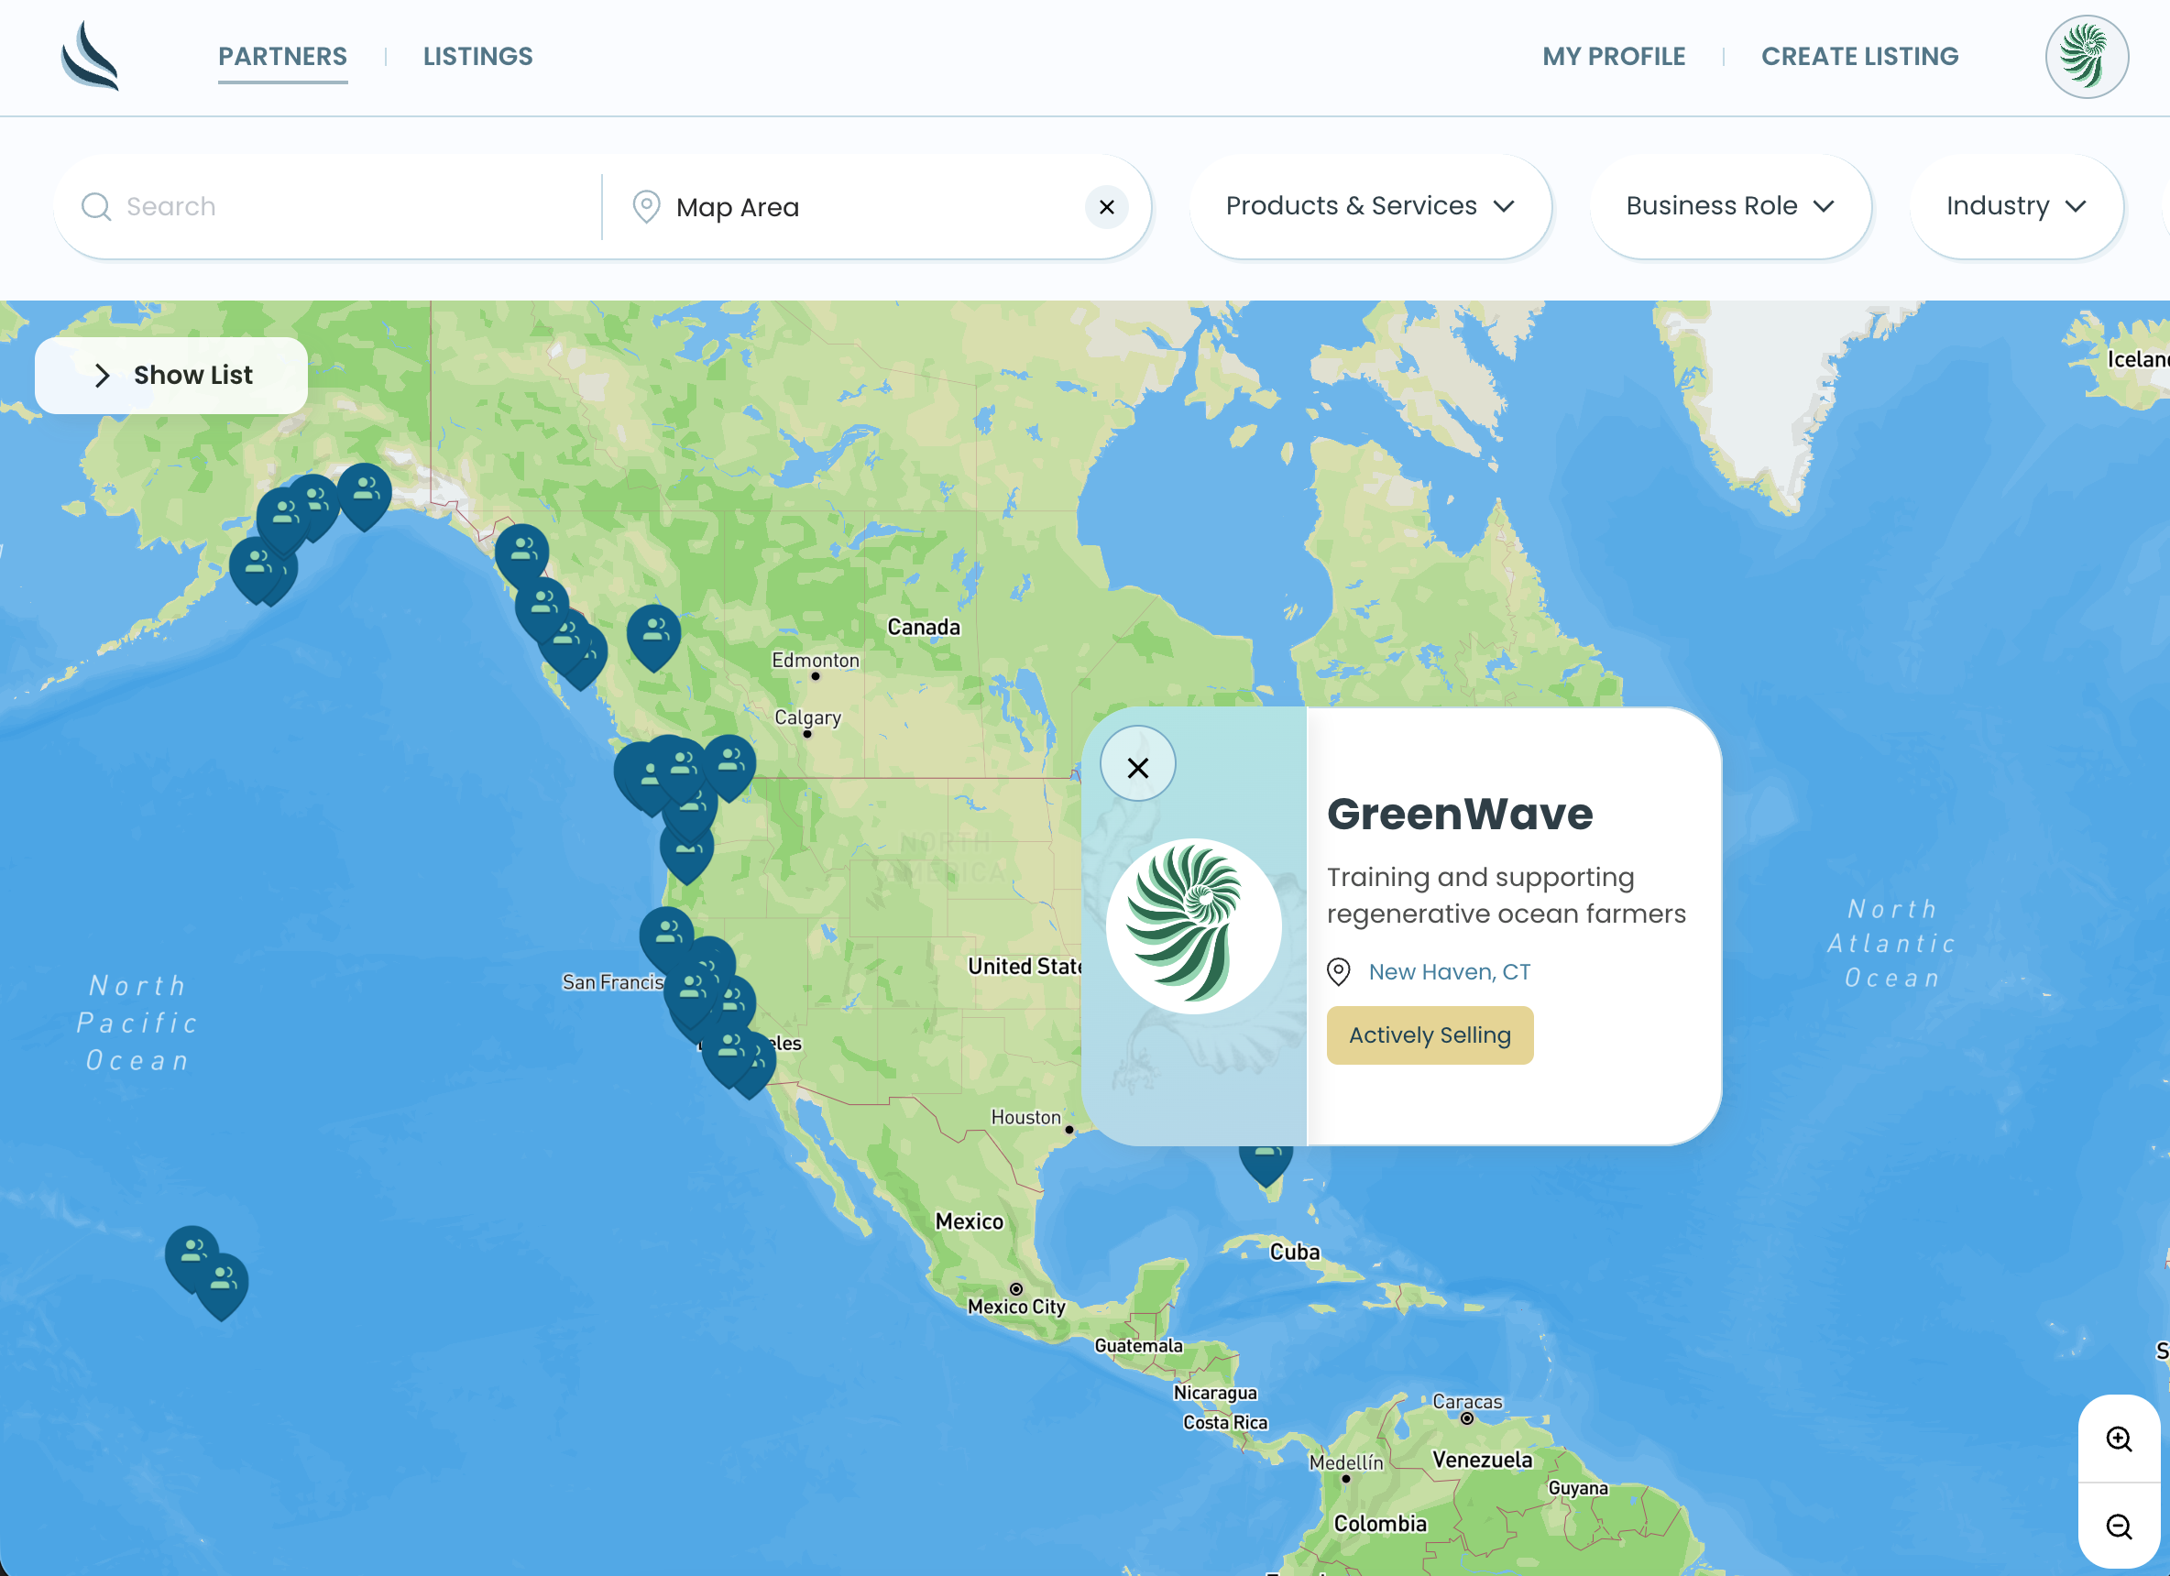Click the search magnifier icon

(95, 207)
